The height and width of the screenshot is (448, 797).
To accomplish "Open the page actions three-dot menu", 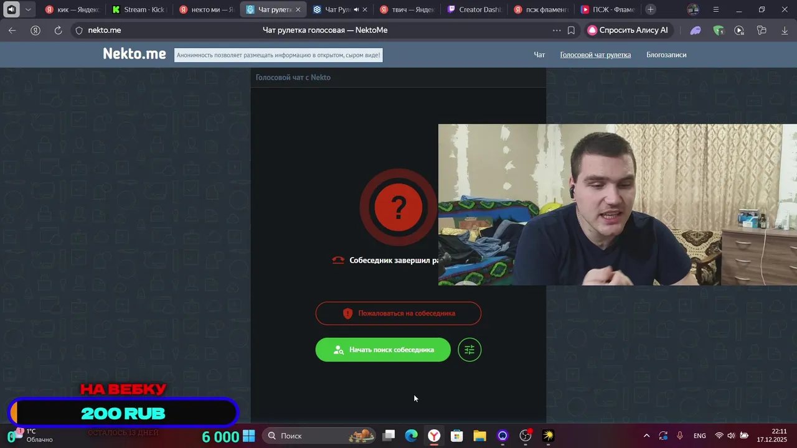I will pyautogui.click(x=557, y=30).
